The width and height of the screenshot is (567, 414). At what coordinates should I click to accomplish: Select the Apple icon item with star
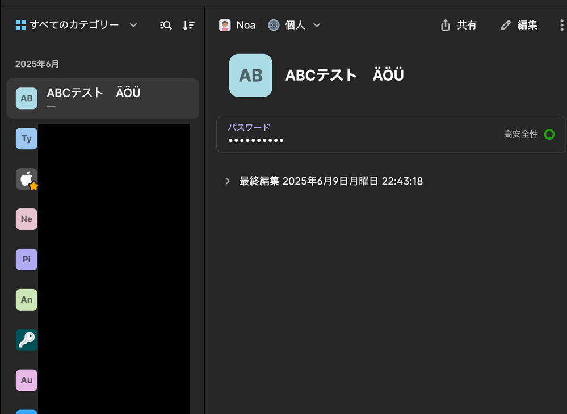coord(26,179)
